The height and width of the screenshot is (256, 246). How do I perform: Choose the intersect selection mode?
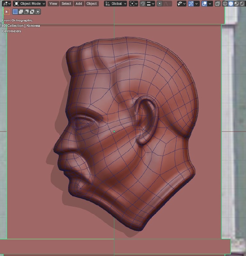(x=38, y=12)
